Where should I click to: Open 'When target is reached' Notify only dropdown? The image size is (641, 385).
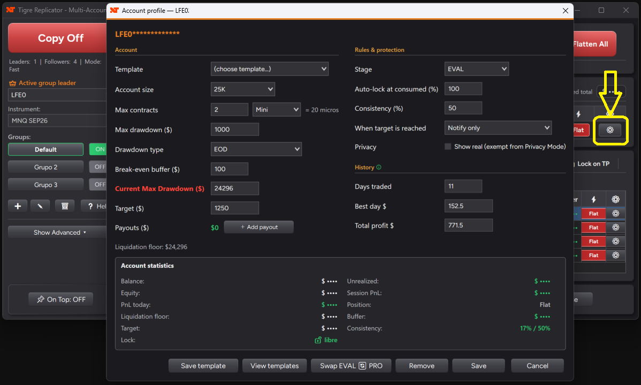[498, 127]
